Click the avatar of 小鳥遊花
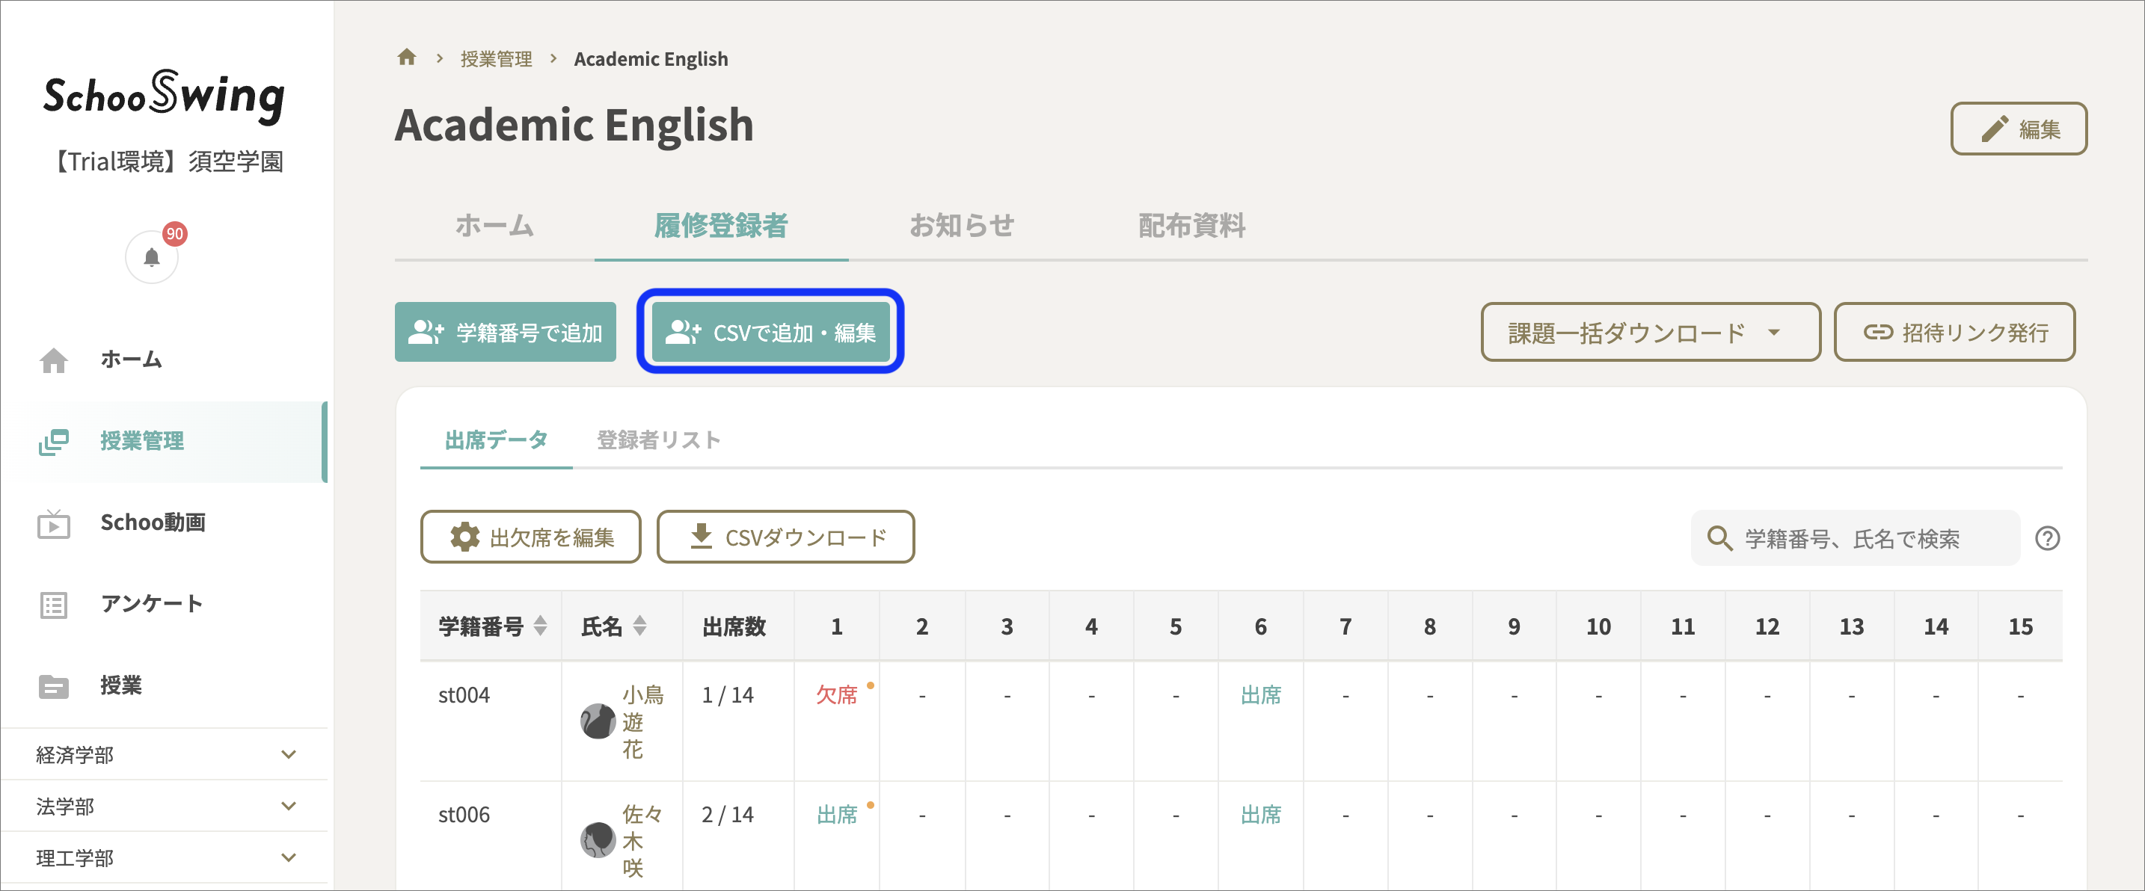This screenshot has width=2145, height=891. 597,721
